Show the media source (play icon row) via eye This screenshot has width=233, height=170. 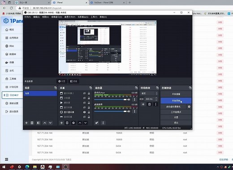[x=84, y=103]
